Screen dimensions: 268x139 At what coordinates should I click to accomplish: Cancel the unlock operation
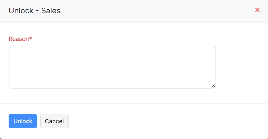click(x=54, y=121)
